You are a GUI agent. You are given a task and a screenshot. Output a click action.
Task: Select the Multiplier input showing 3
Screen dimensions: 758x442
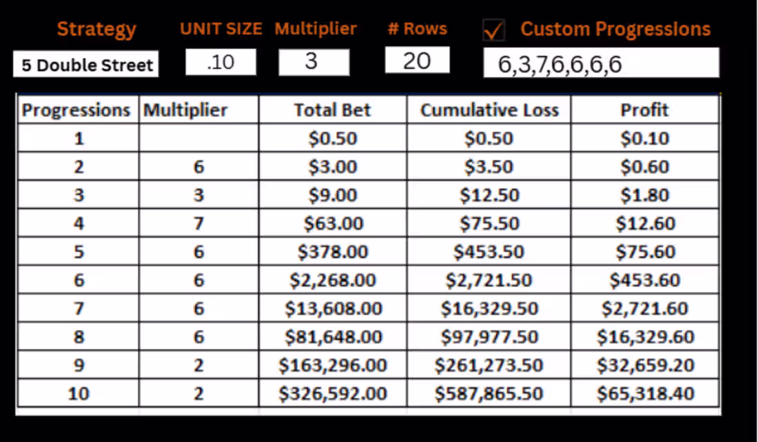click(x=314, y=62)
